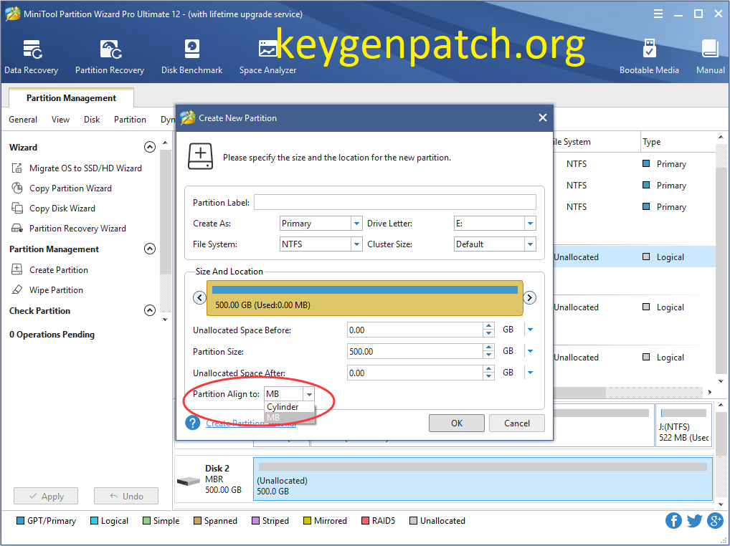The image size is (730, 546).
Task: Switch to the Partition Management tab
Action: [71, 97]
